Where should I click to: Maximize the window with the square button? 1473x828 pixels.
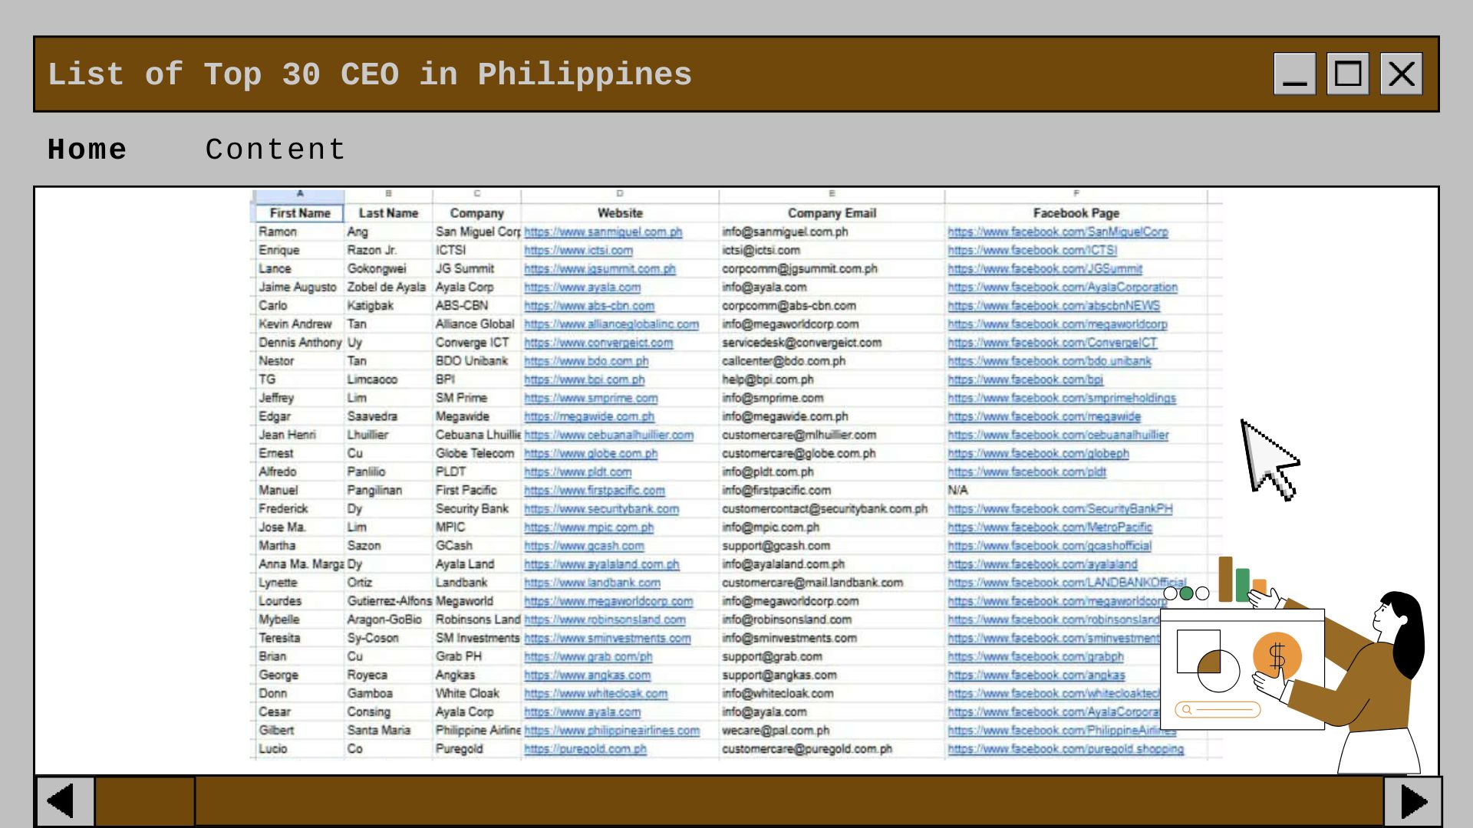click(x=1348, y=74)
